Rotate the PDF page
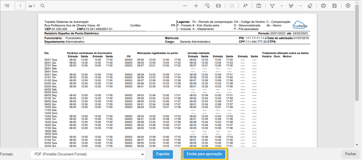363x160 pixels. (207, 6)
